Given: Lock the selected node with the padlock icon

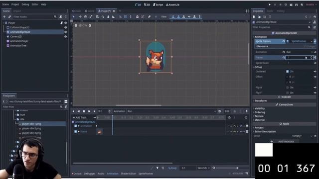Looking at the screenshot, I should pyautogui.click(x=138, y=16).
